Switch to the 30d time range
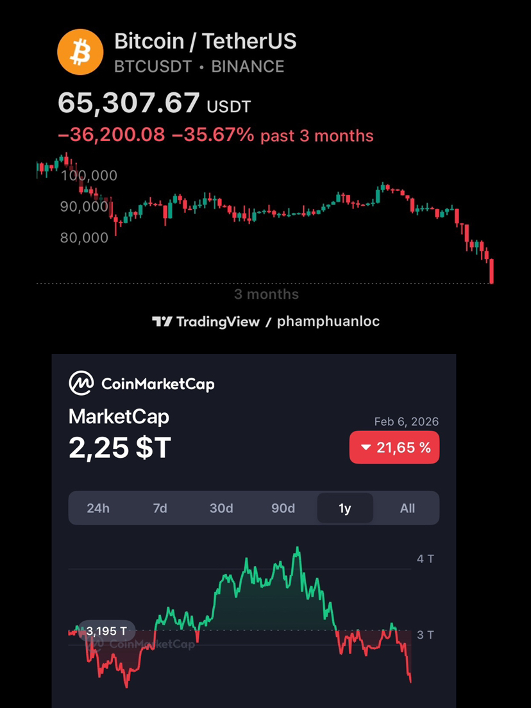This screenshot has width=531, height=708. click(x=221, y=508)
